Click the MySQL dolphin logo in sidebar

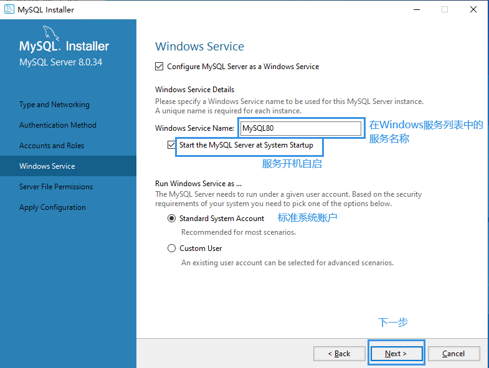[x=51, y=34]
